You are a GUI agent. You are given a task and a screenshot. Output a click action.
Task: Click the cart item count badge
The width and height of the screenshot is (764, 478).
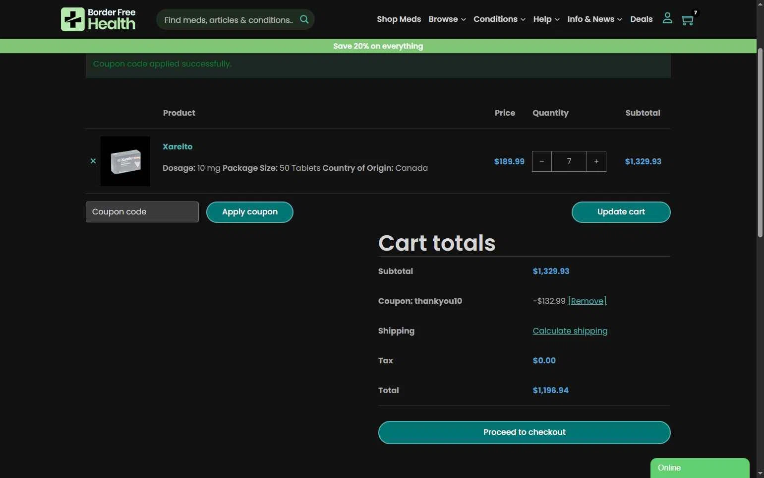(x=695, y=13)
